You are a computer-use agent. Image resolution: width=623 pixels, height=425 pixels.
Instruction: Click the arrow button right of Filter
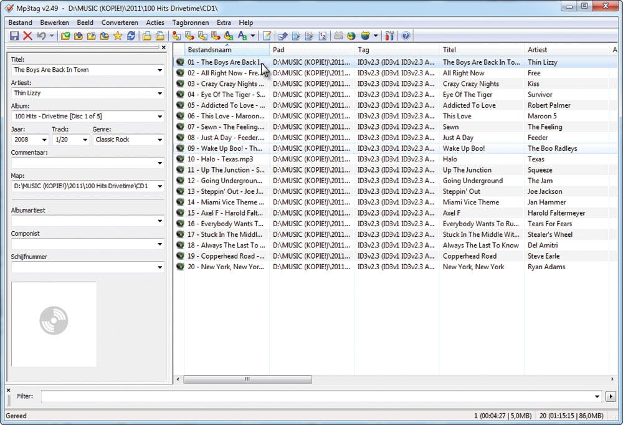[611, 396]
